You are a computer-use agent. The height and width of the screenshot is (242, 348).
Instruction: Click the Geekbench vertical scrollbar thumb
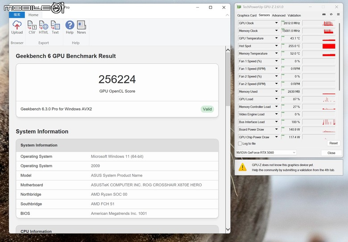[228, 79]
